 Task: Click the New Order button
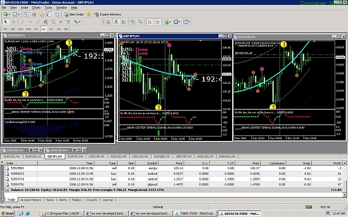click(x=74, y=14)
